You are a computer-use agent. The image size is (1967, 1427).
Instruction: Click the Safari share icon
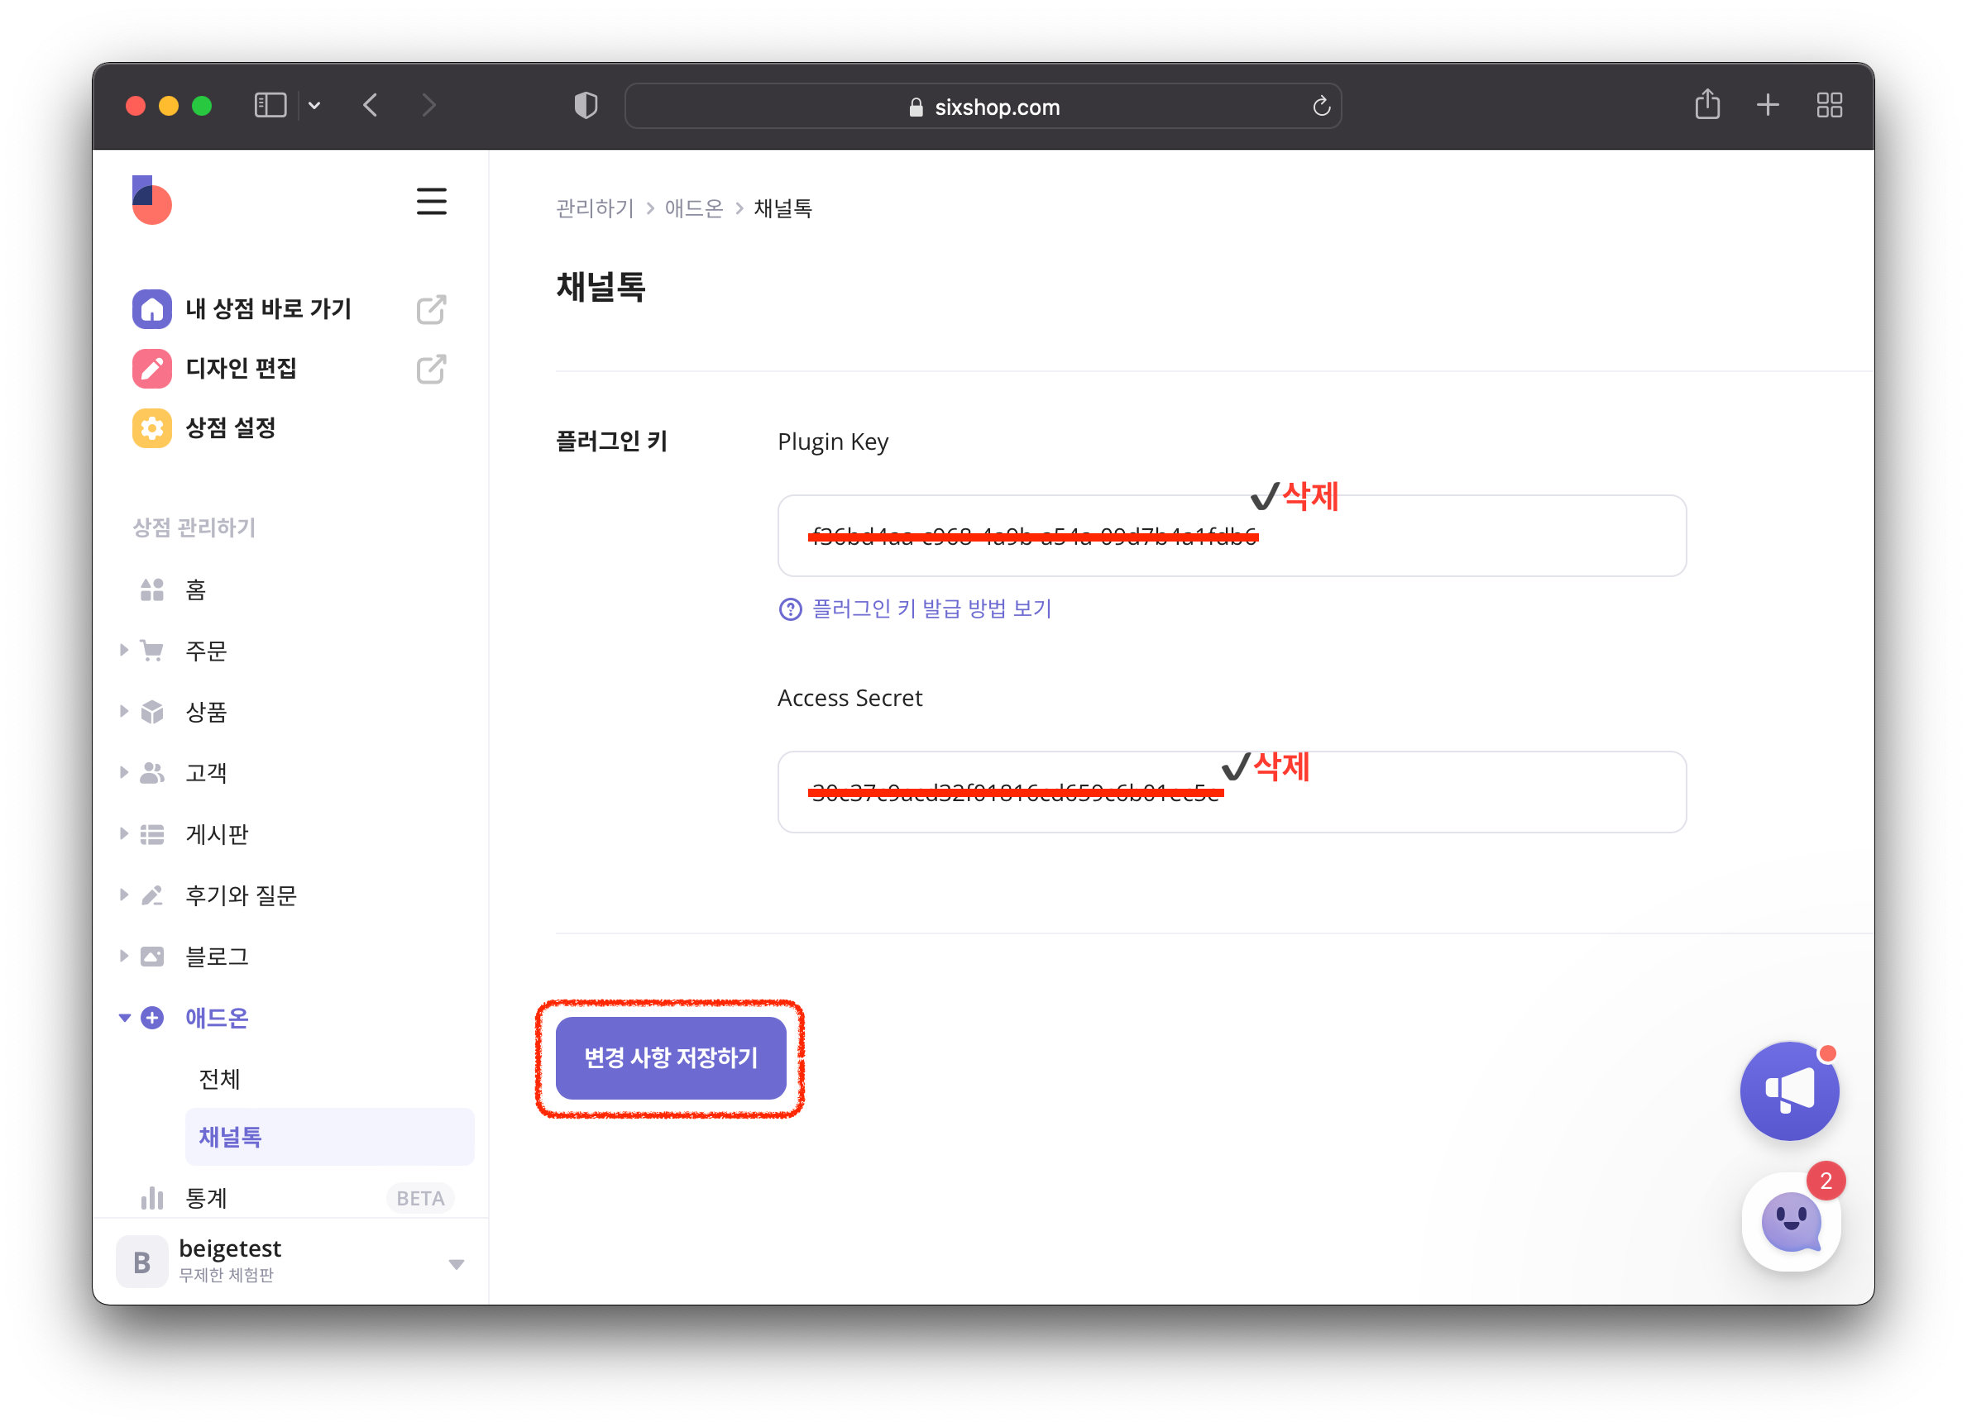point(1706,105)
